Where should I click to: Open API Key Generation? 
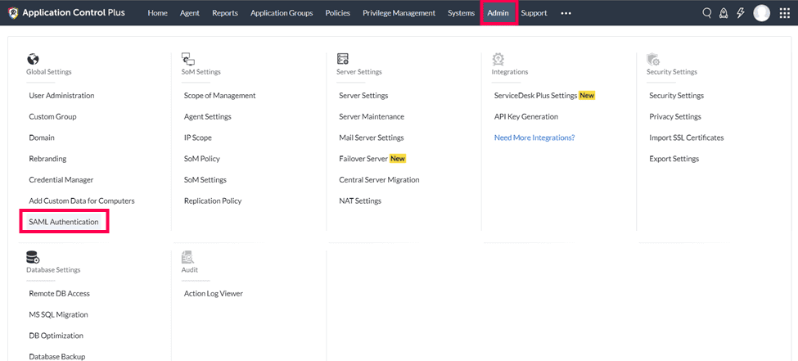526,117
